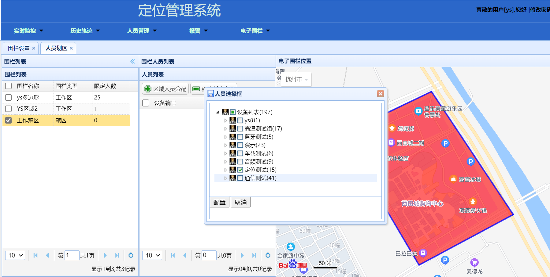Image resolution: width=550 pixels, height=277 pixels.
Task: Switch to the 围栏设置 tab
Action: tap(19, 48)
